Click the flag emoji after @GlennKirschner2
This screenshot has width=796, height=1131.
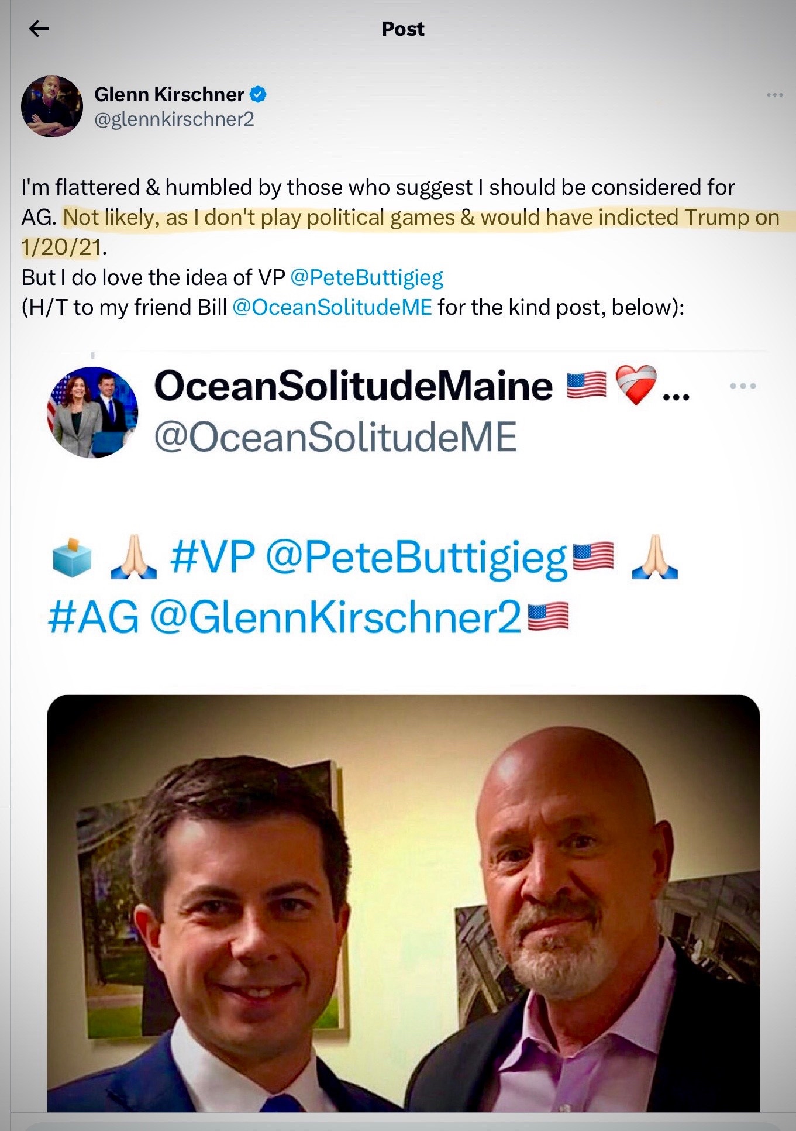[548, 617]
